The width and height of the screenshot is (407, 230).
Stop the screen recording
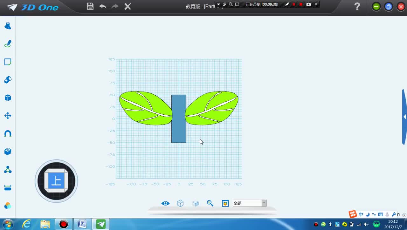point(301,4)
